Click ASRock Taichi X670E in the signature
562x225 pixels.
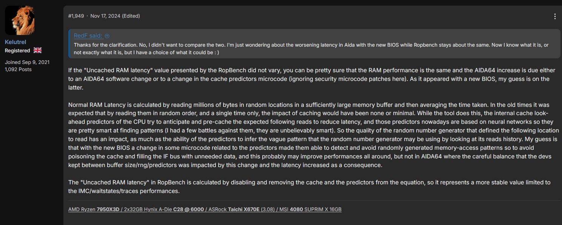click(x=234, y=209)
